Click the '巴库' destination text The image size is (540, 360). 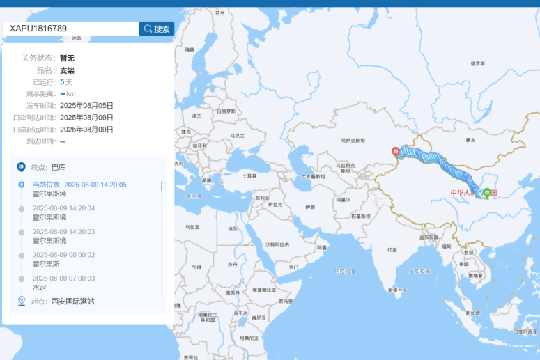[x=59, y=168]
